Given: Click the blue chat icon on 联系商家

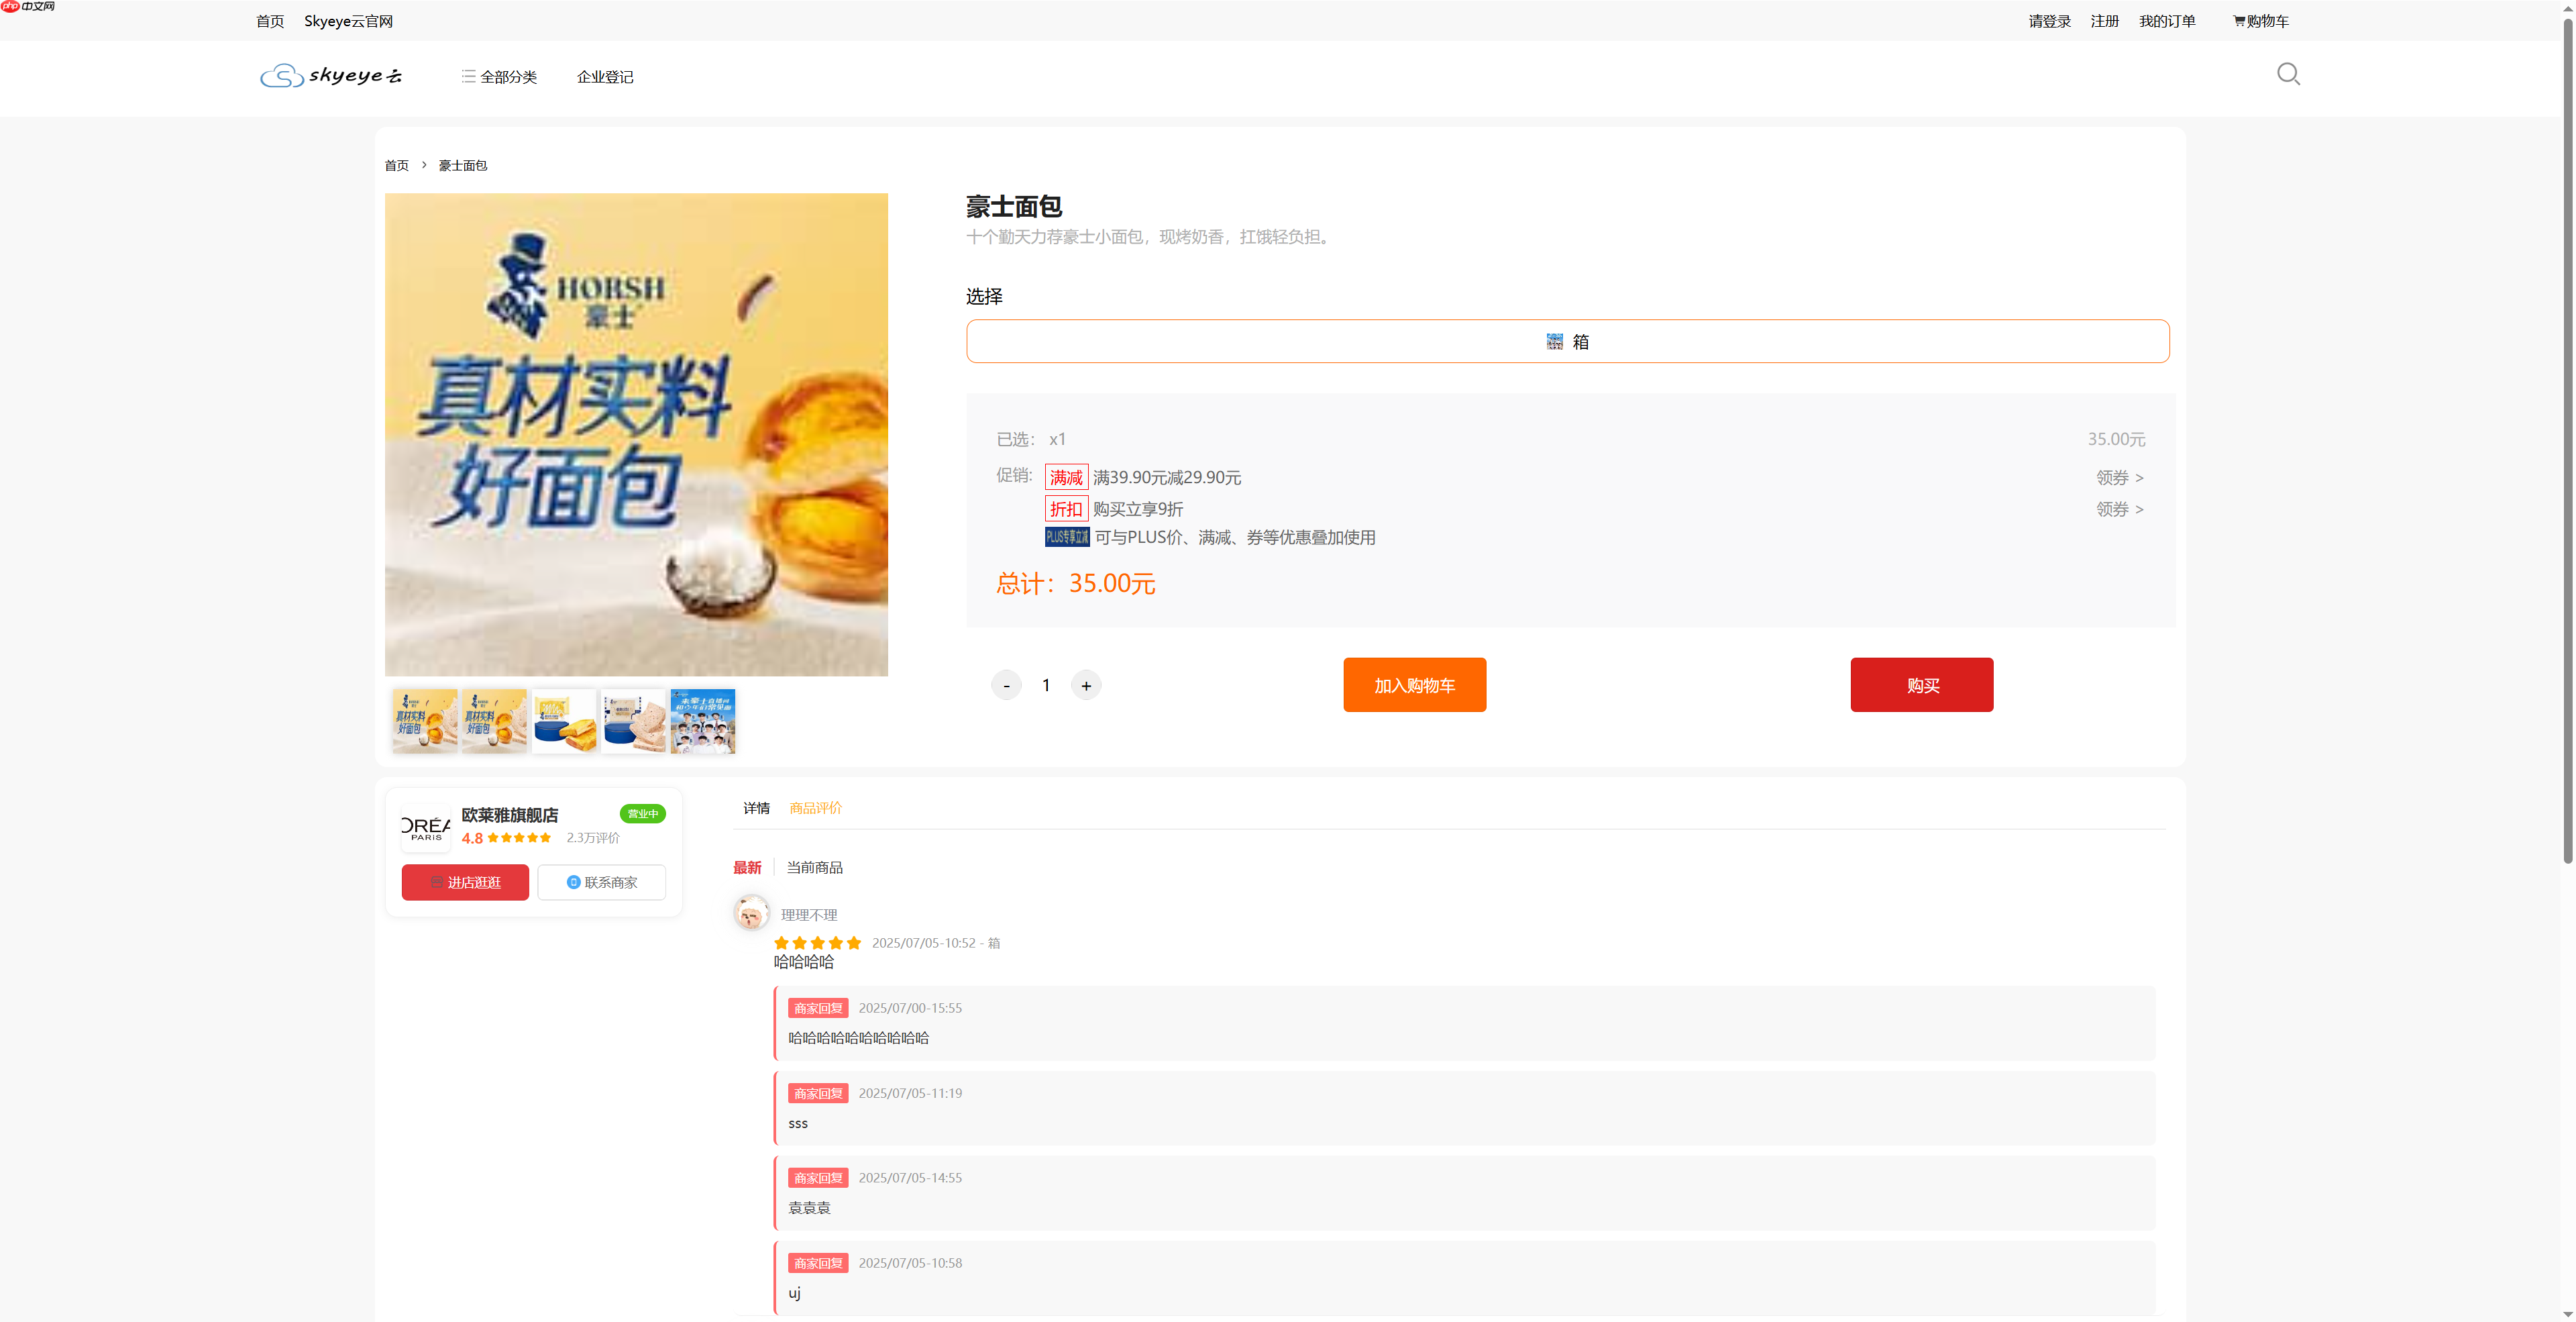Looking at the screenshot, I should pos(572,882).
